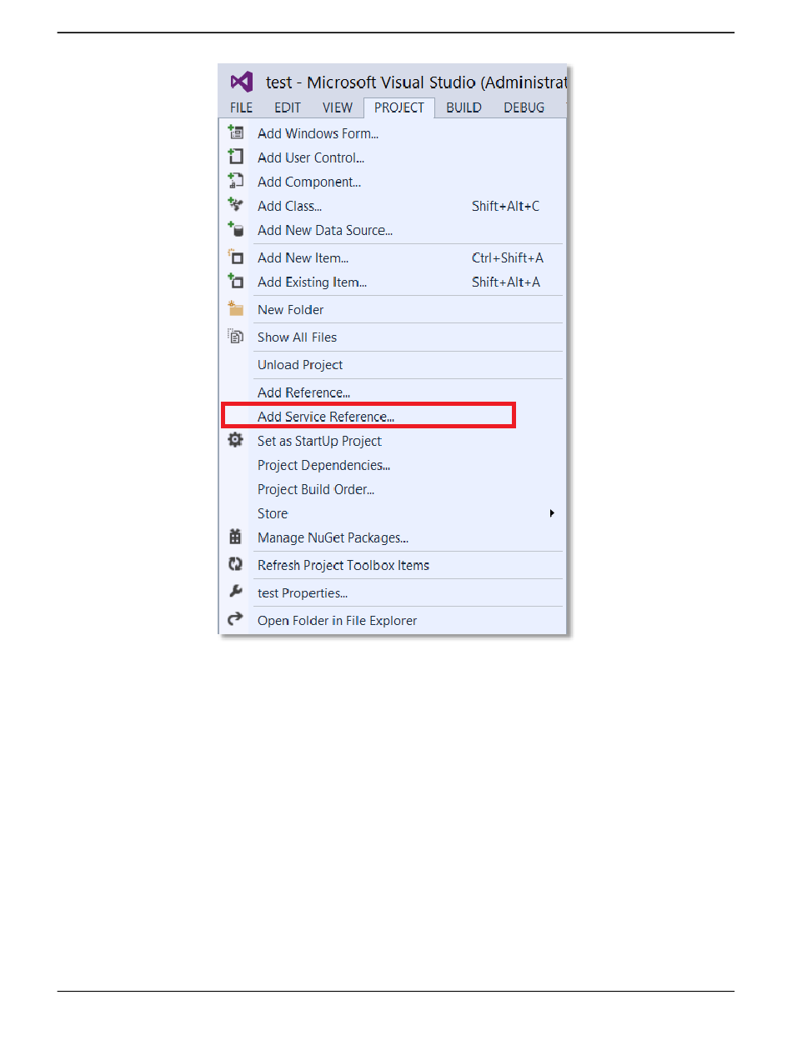This screenshot has height=1050, width=792.
Task: Click the Visual Studio logo icon
Action: (x=242, y=82)
